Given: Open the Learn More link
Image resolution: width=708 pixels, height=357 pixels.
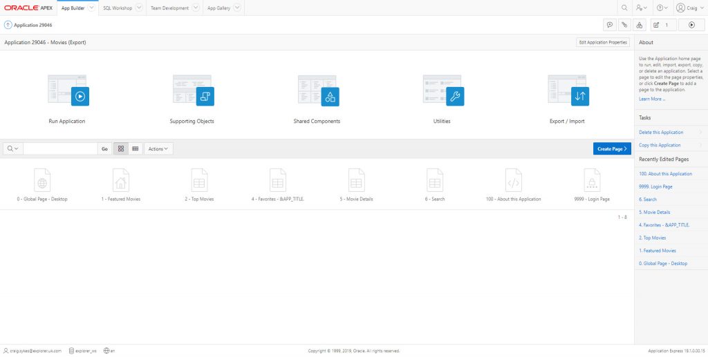Looking at the screenshot, I should pyautogui.click(x=652, y=99).
